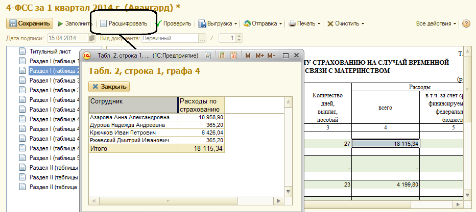Click the M- memory subtract button
This screenshot has height=212, width=476.
[271, 56]
